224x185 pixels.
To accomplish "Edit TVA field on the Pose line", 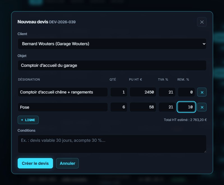I will coord(167,107).
